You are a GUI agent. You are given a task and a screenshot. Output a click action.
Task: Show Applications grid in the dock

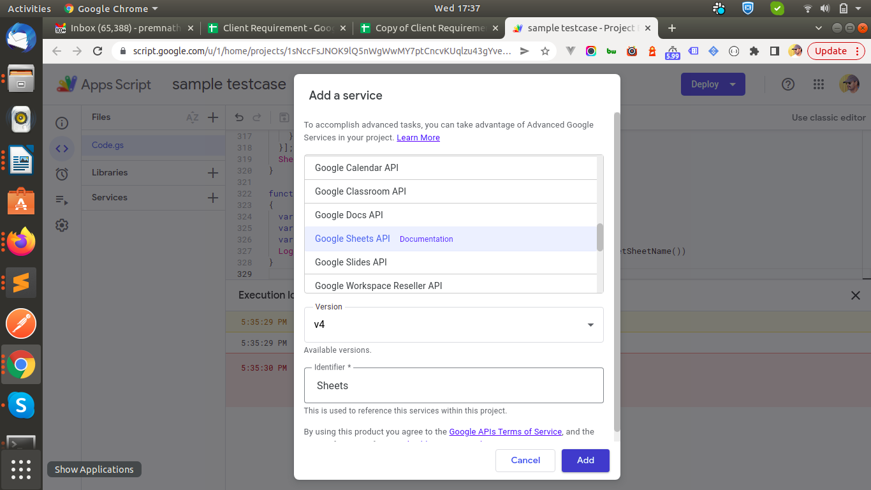click(21, 470)
